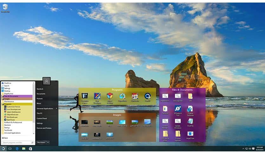Viewport: 265px width, 153px height.
Task: Click the Programs fence title bar
Action: tap(117, 90)
